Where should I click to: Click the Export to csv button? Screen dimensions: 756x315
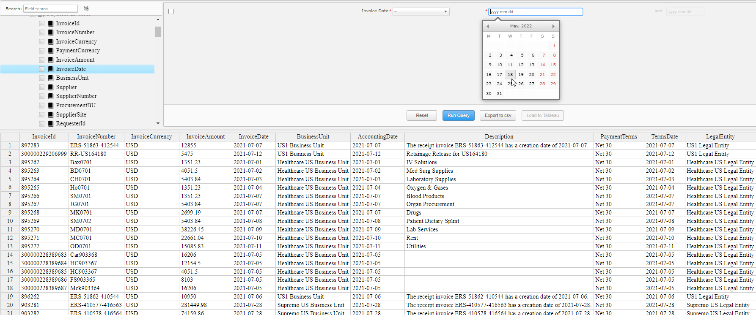[498, 116]
